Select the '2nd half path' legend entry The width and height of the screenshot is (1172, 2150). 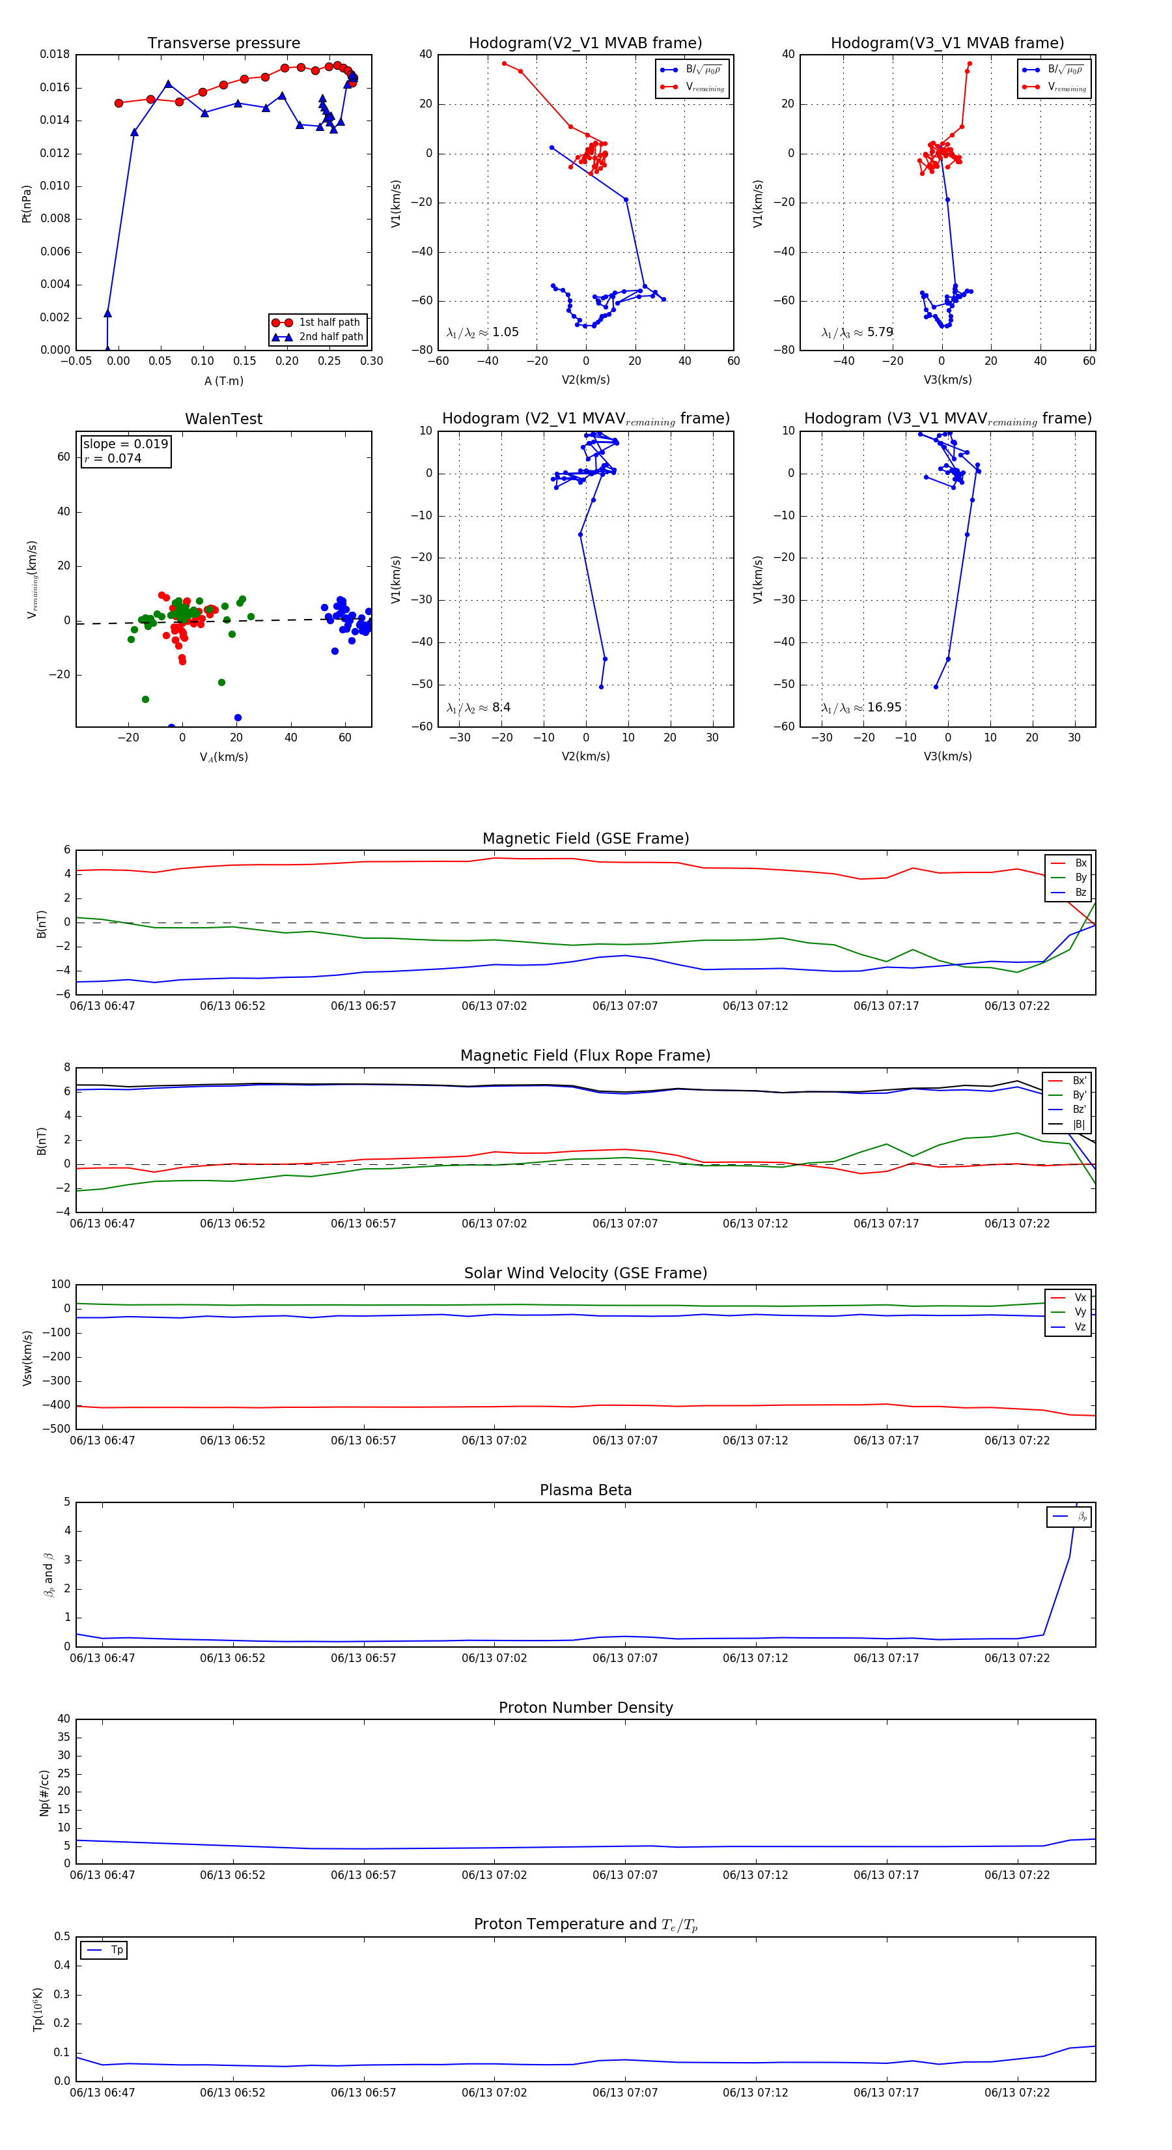pos(318,337)
